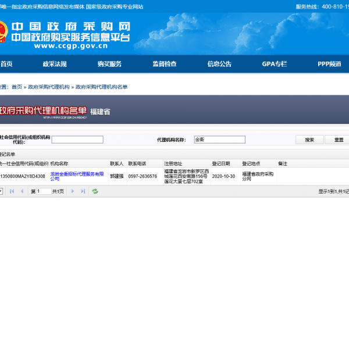The image size is (349, 349).
Task: Go to first page of results
Action: click(12, 191)
